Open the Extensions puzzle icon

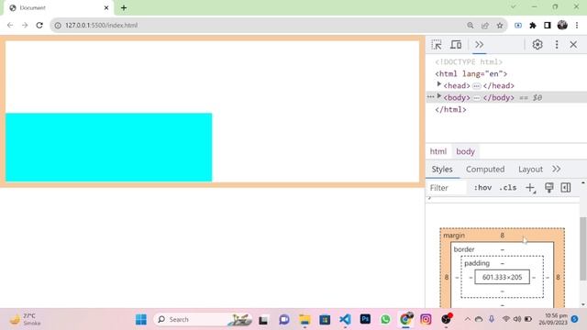[x=533, y=25]
